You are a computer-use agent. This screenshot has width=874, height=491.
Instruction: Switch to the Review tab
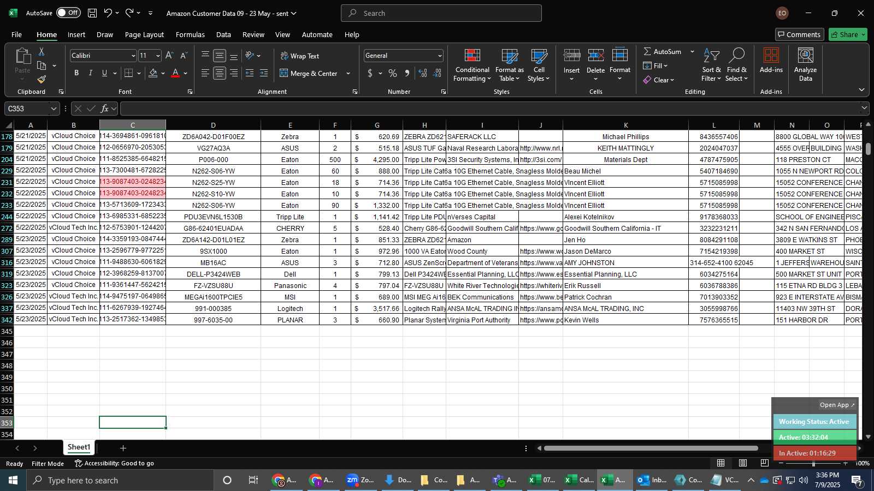click(x=253, y=34)
